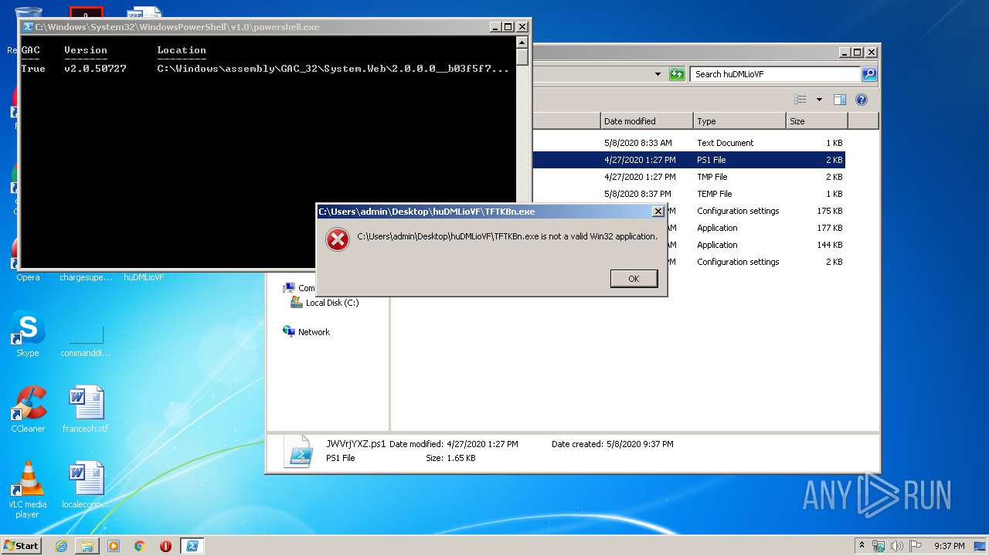The width and height of the screenshot is (989, 556).
Task: Open Explorer help icon
Action: point(862,100)
